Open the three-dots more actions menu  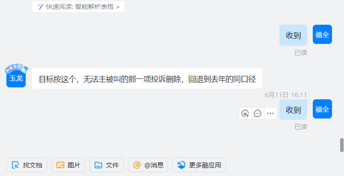[270, 113]
